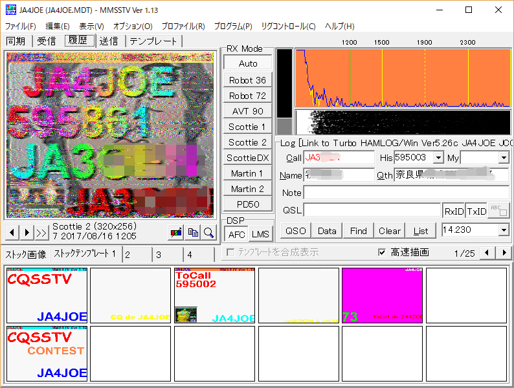This screenshot has height=388, width=514.
Task: Switch to 同期 tab
Action: click(16, 41)
